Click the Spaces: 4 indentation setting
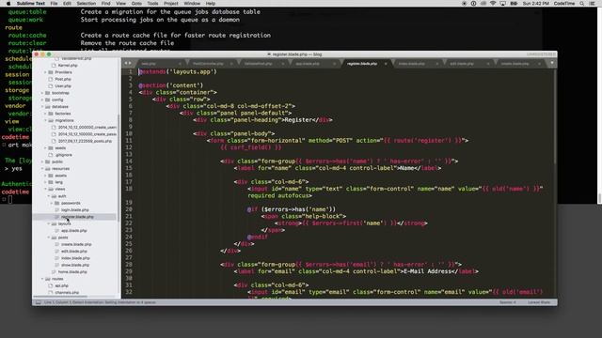The height and width of the screenshot is (338, 602). [x=508, y=302]
